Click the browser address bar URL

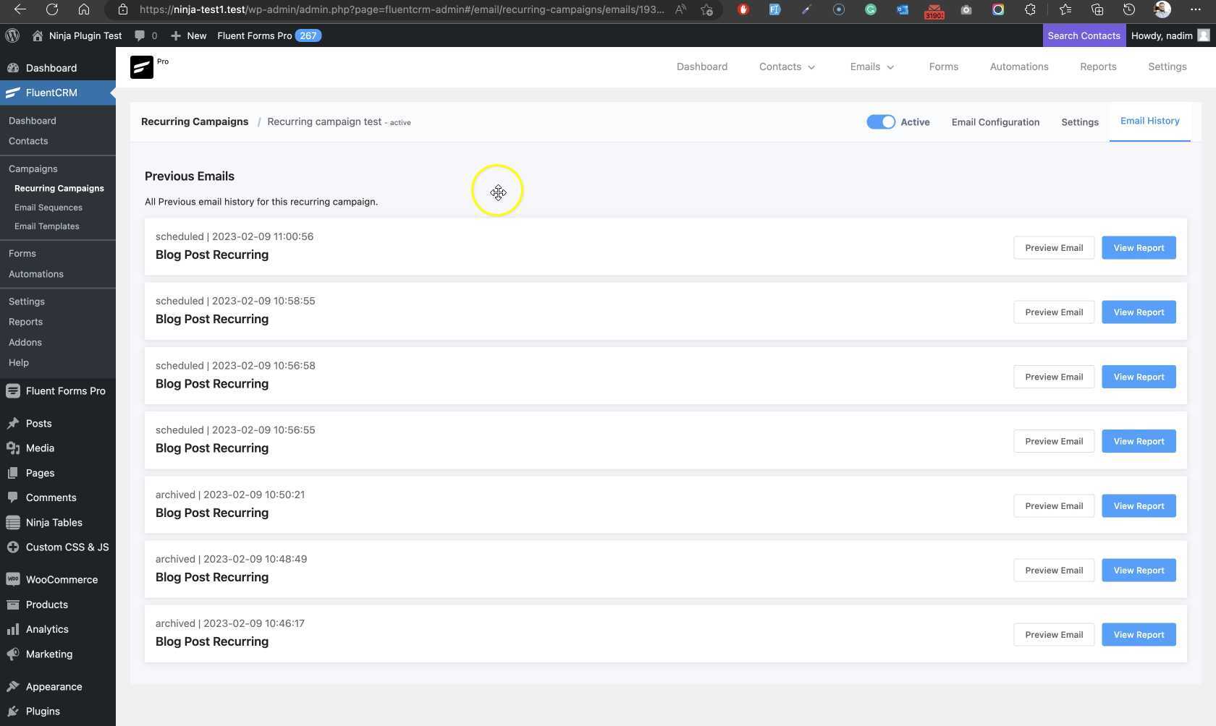[402, 9]
